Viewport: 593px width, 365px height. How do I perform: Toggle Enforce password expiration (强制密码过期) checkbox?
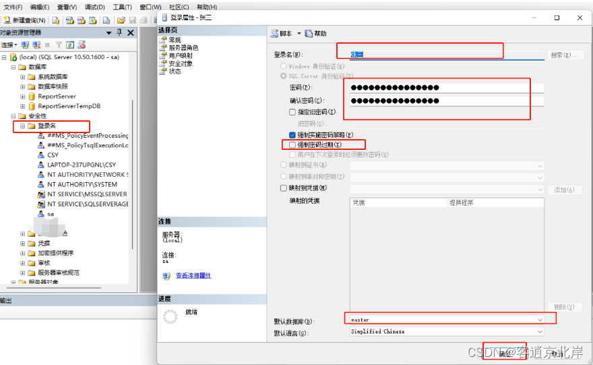pyautogui.click(x=292, y=145)
